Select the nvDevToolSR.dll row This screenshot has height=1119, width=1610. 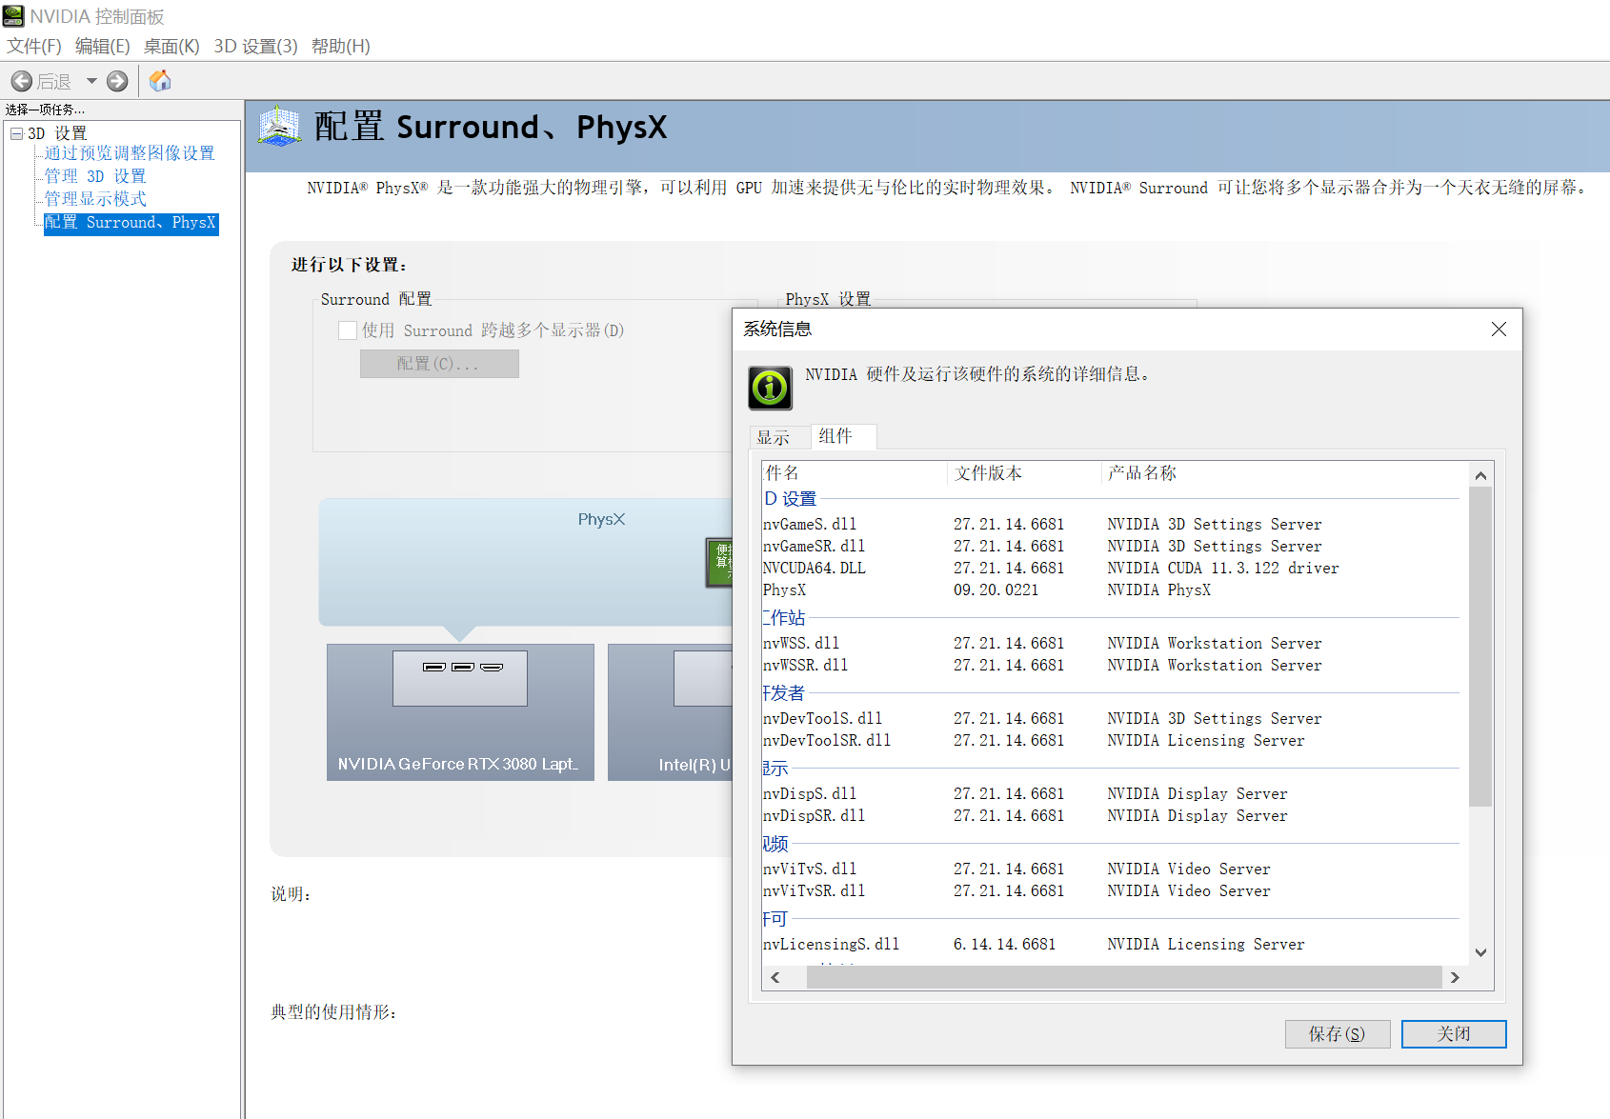pos(1110,741)
